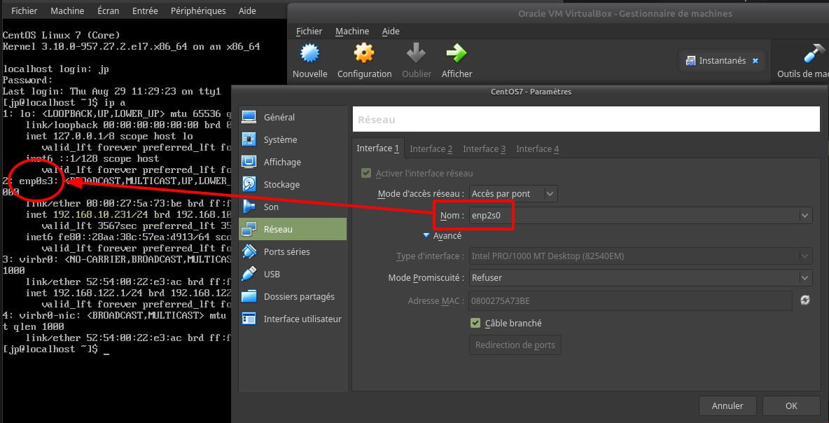Click the OK button

[x=791, y=406]
